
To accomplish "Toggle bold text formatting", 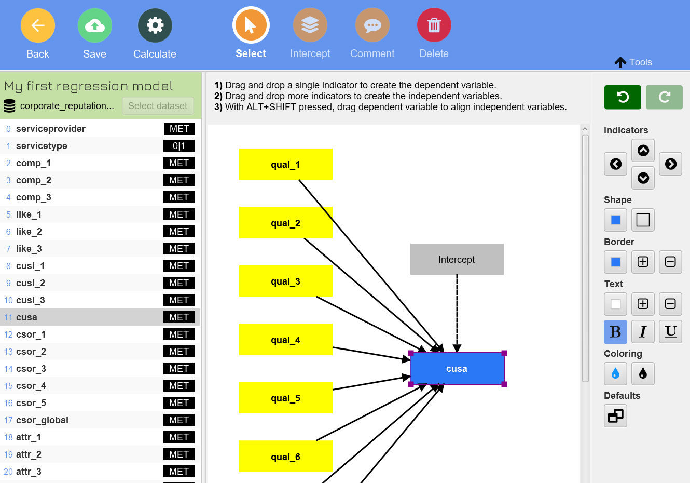I will (x=615, y=332).
